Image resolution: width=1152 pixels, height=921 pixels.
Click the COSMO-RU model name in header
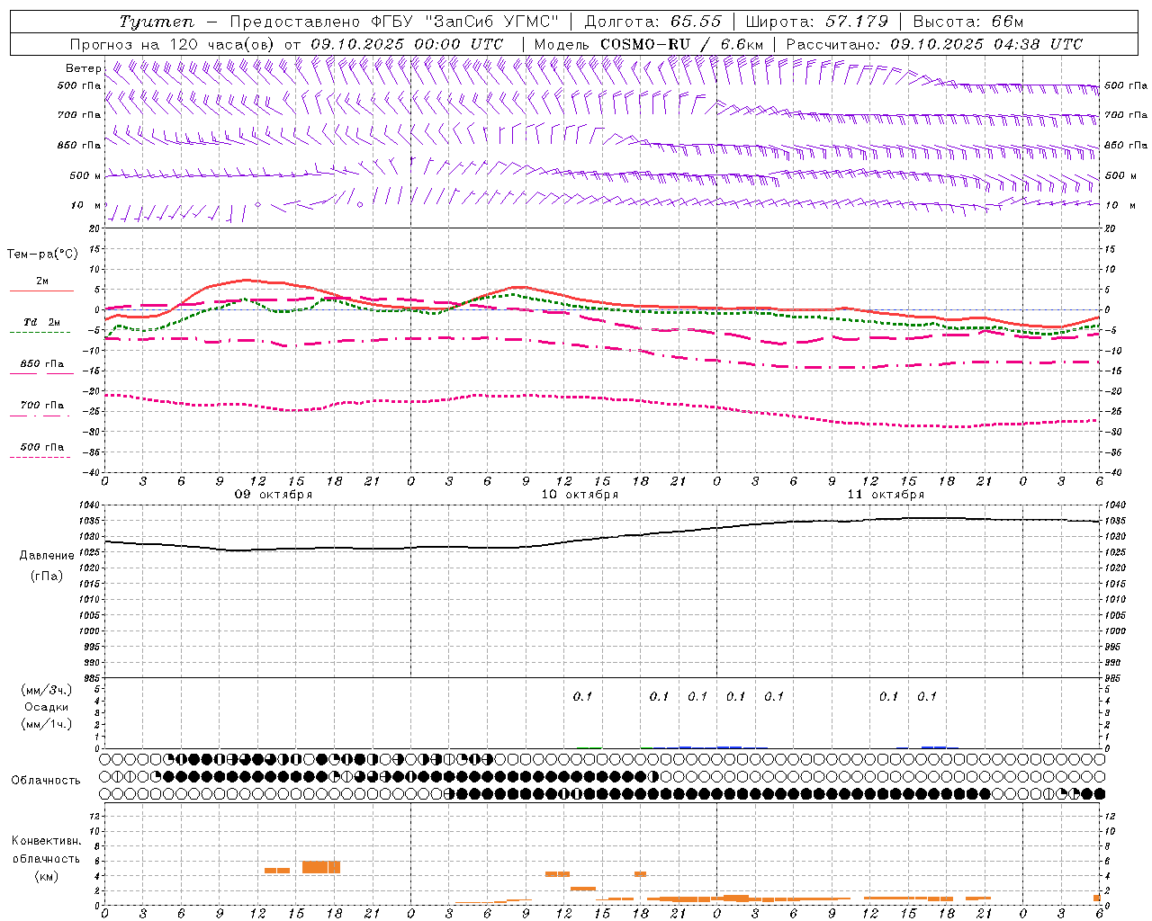pos(645,44)
